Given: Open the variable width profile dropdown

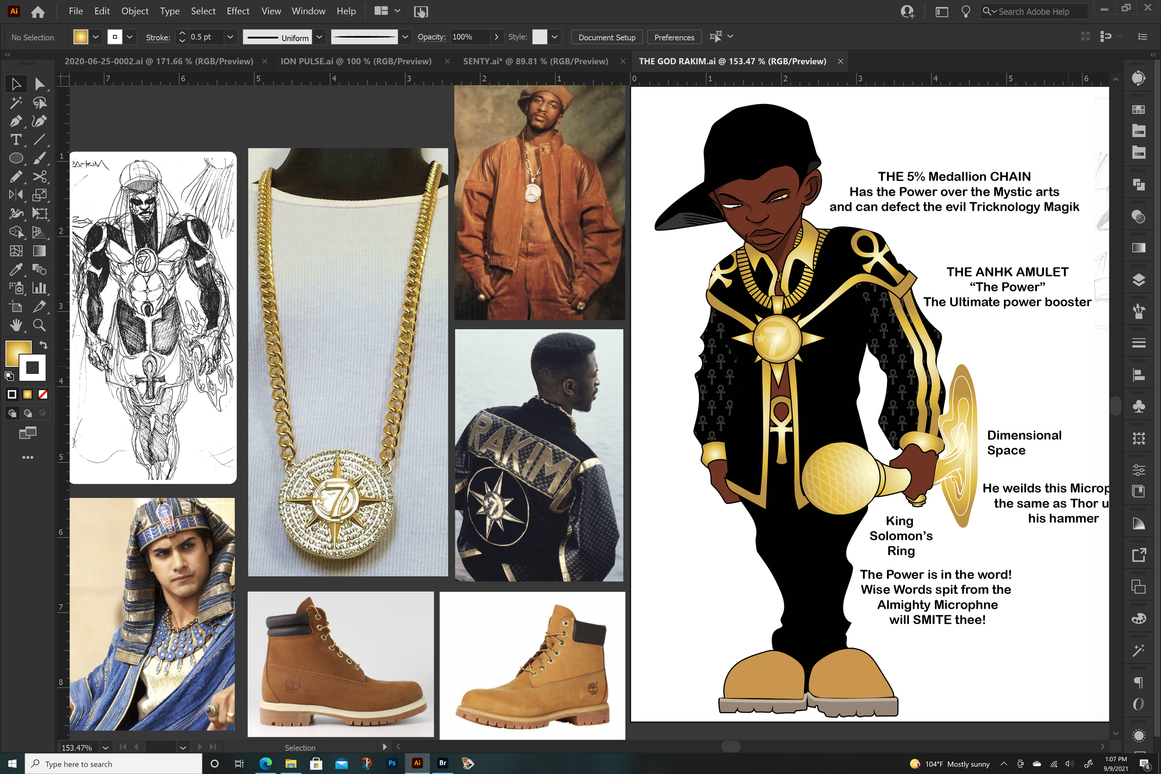Looking at the screenshot, I should [320, 37].
